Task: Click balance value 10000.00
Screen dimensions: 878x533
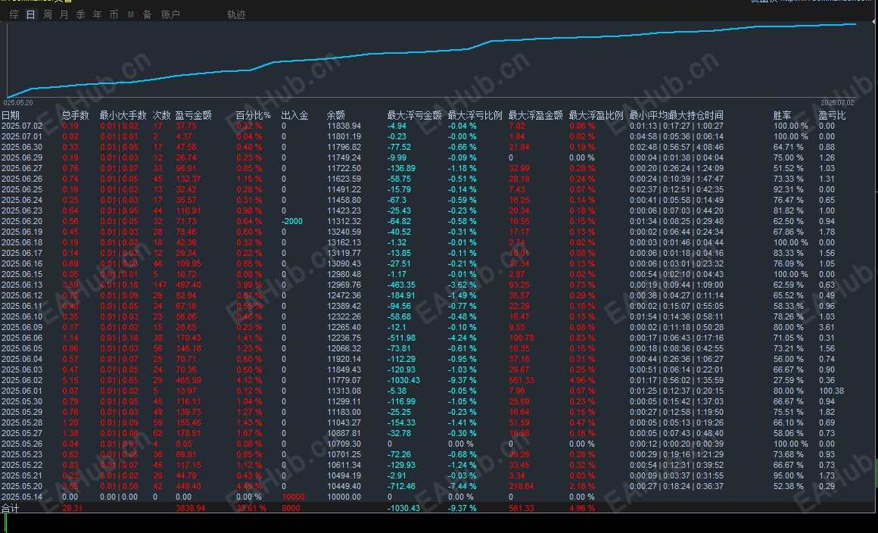Action: pos(344,497)
